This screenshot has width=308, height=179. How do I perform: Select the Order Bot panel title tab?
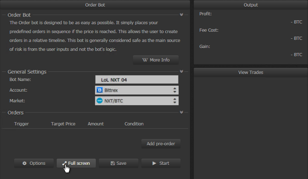click(x=95, y=5)
